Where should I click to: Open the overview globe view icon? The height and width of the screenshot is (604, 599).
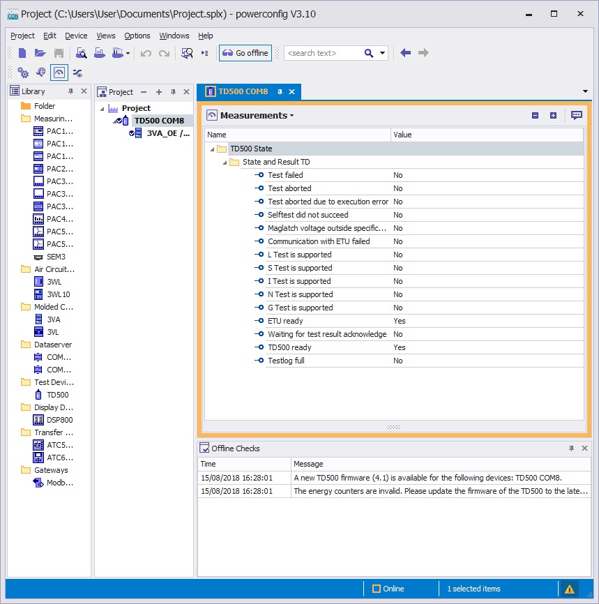point(40,72)
